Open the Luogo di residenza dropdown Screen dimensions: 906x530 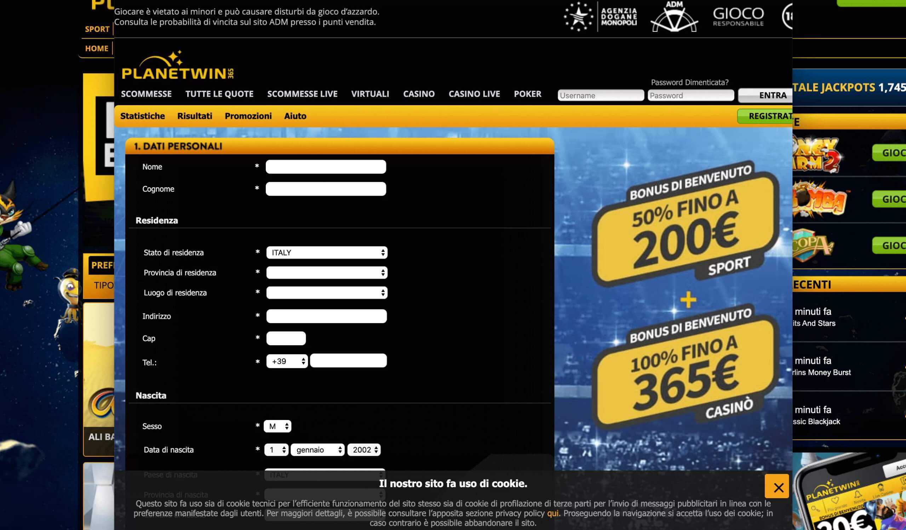[327, 293]
